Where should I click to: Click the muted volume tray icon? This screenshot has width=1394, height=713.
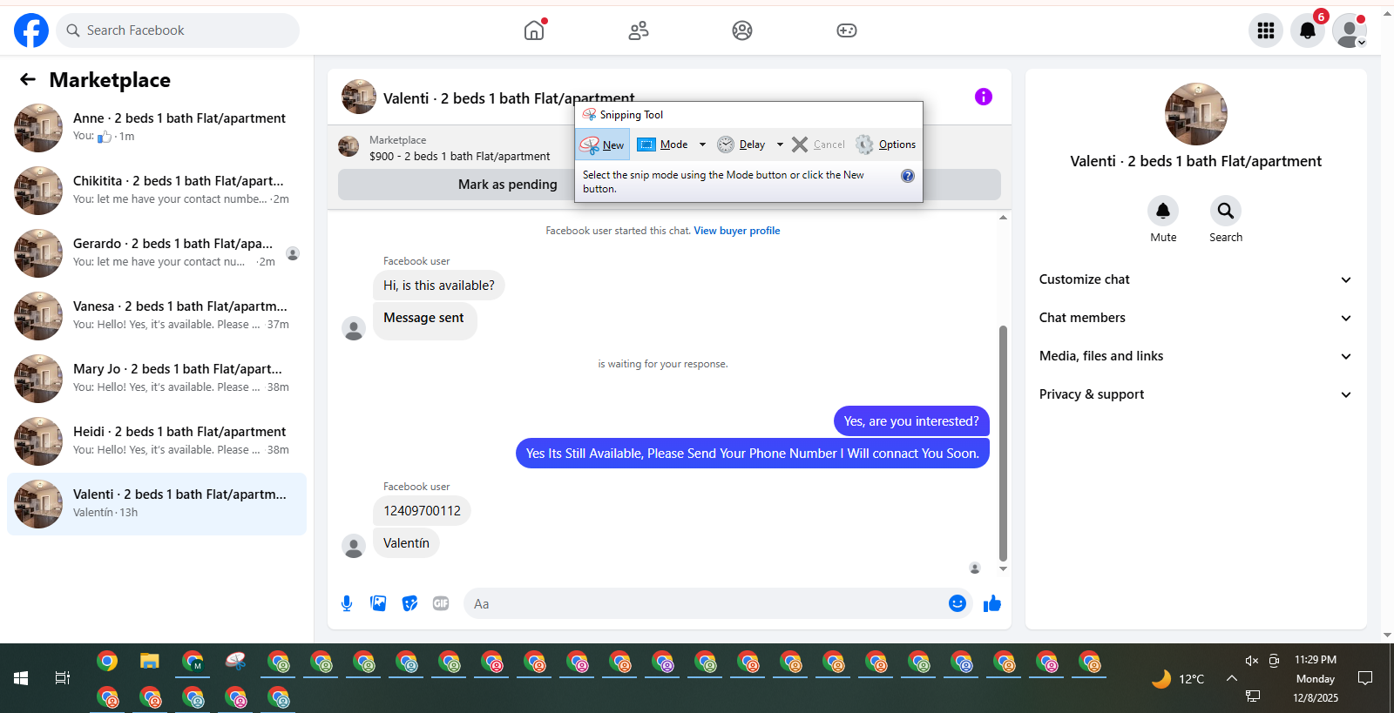coord(1252,661)
